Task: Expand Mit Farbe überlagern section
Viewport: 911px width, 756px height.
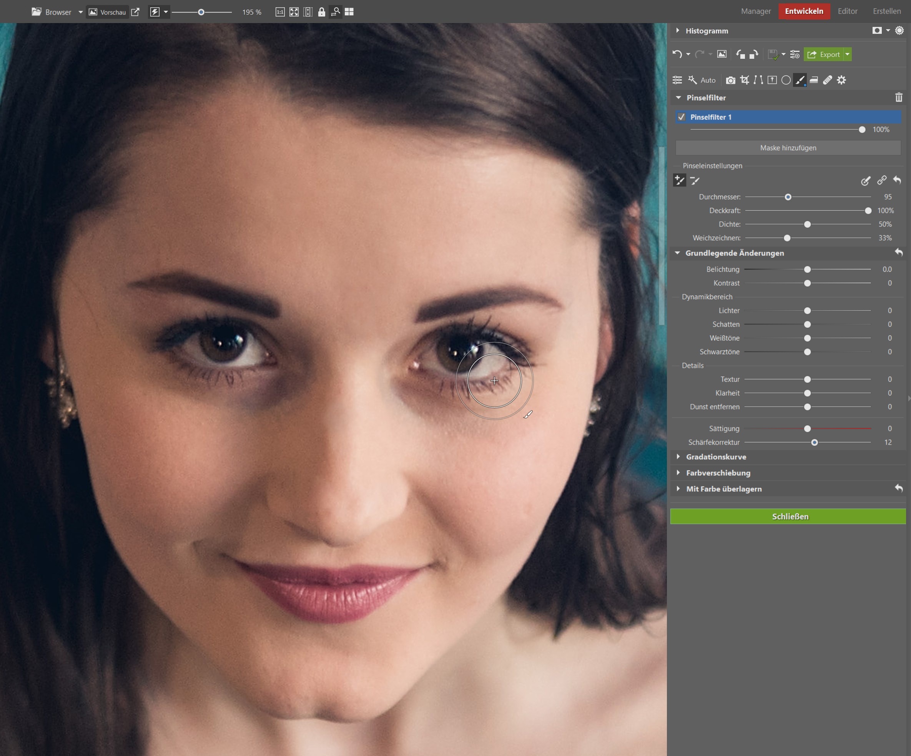Action: (x=678, y=489)
